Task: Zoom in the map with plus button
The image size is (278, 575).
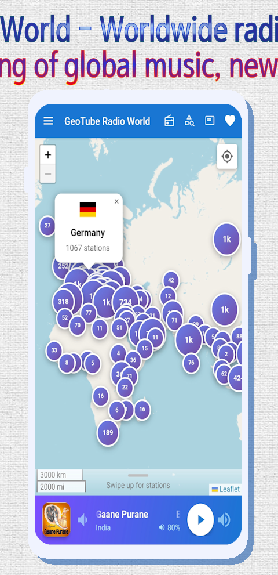Action: [48, 155]
